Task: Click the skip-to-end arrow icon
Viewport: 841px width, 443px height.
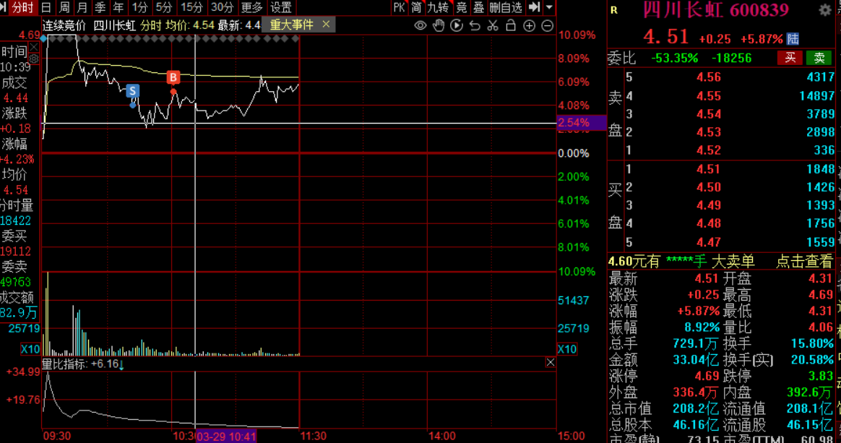Action: coord(534,7)
